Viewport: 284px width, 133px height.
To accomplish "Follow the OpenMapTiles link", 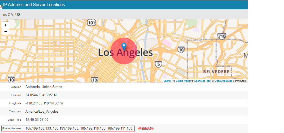I will point(202,81).
